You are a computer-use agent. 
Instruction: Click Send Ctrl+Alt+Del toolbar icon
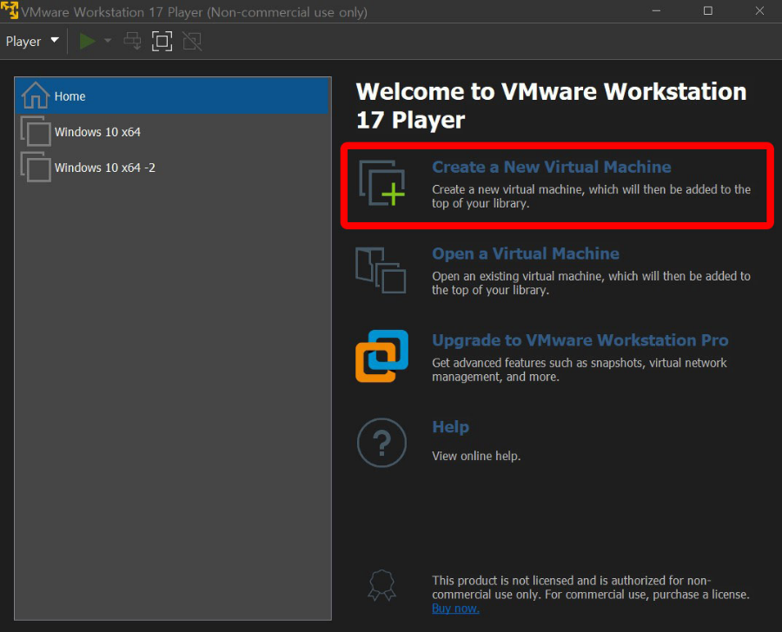coord(133,42)
